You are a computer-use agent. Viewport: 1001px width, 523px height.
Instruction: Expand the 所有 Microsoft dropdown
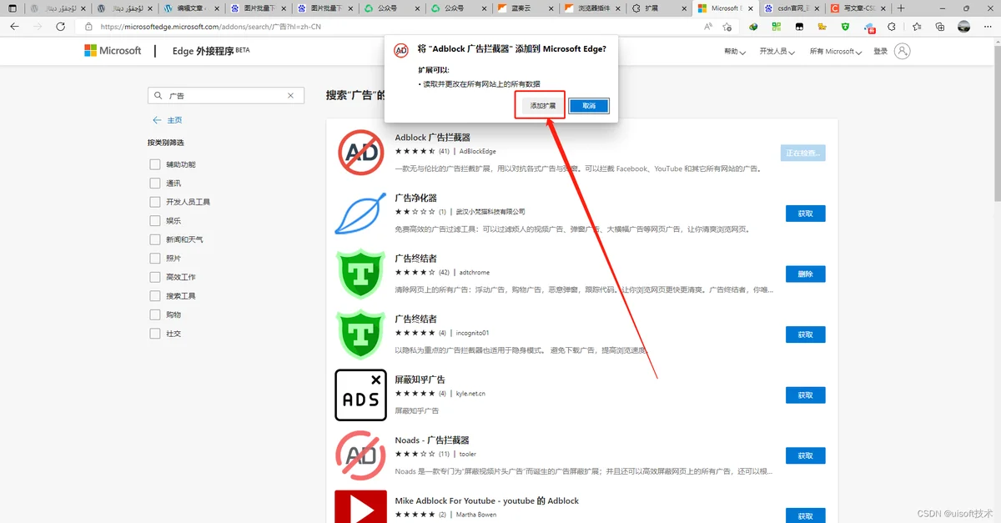835,52
